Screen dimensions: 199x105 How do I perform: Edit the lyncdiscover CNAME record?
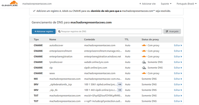coord(178,62)
